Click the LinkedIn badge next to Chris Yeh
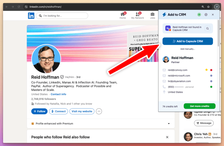224x146 pixels. [x=209, y=134]
